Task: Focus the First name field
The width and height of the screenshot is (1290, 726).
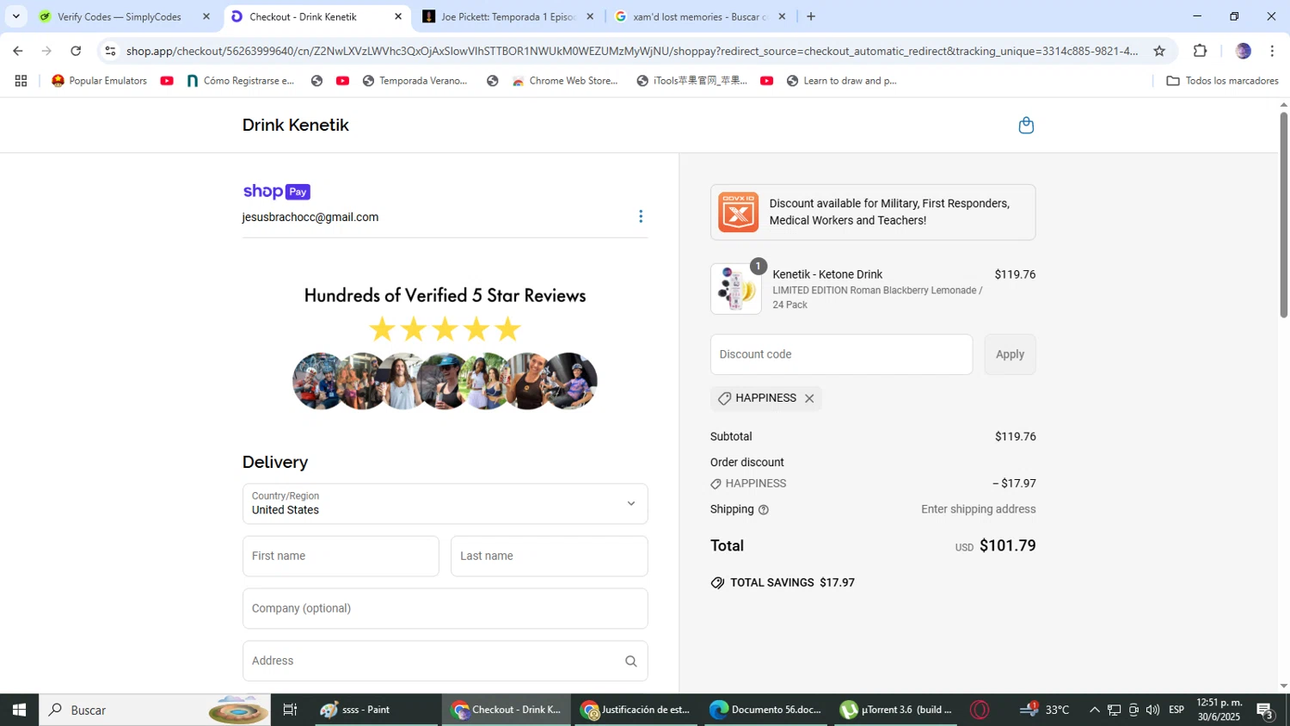Action: (x=341, y=556)
